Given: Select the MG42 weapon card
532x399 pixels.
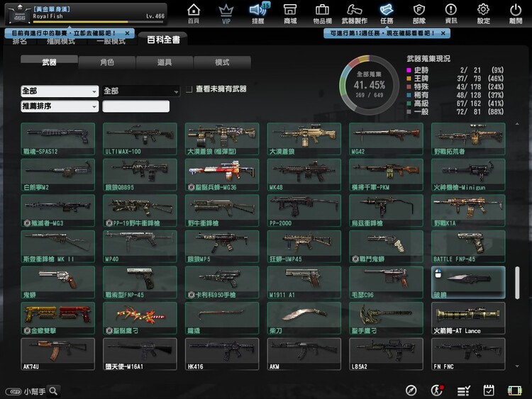Looking at the screenshot, I should (x=386, y=139).
